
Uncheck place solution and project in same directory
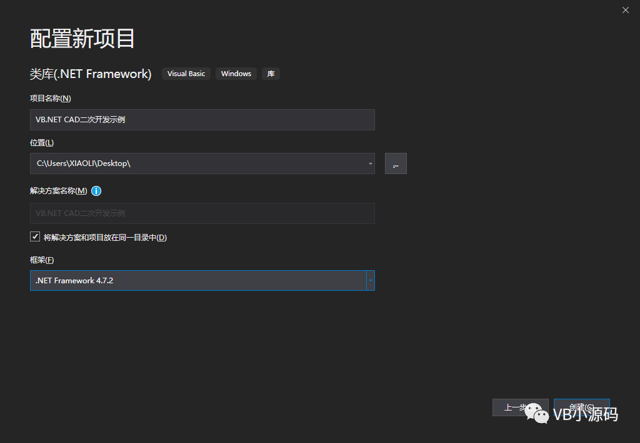point(35,236)
